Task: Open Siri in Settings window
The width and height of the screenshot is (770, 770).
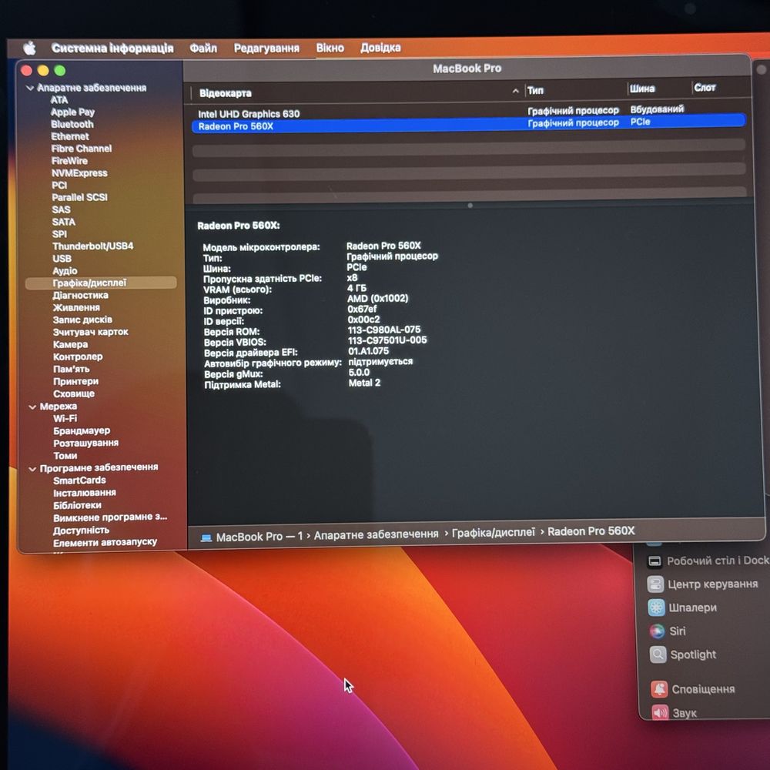Action: tap(668, 631)
